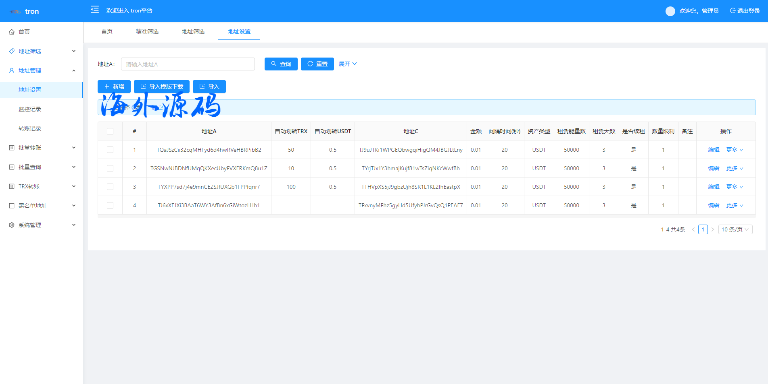Click the admin avatar in the header
This screenshot has width=768, height=384.
(x=670, y=11)
